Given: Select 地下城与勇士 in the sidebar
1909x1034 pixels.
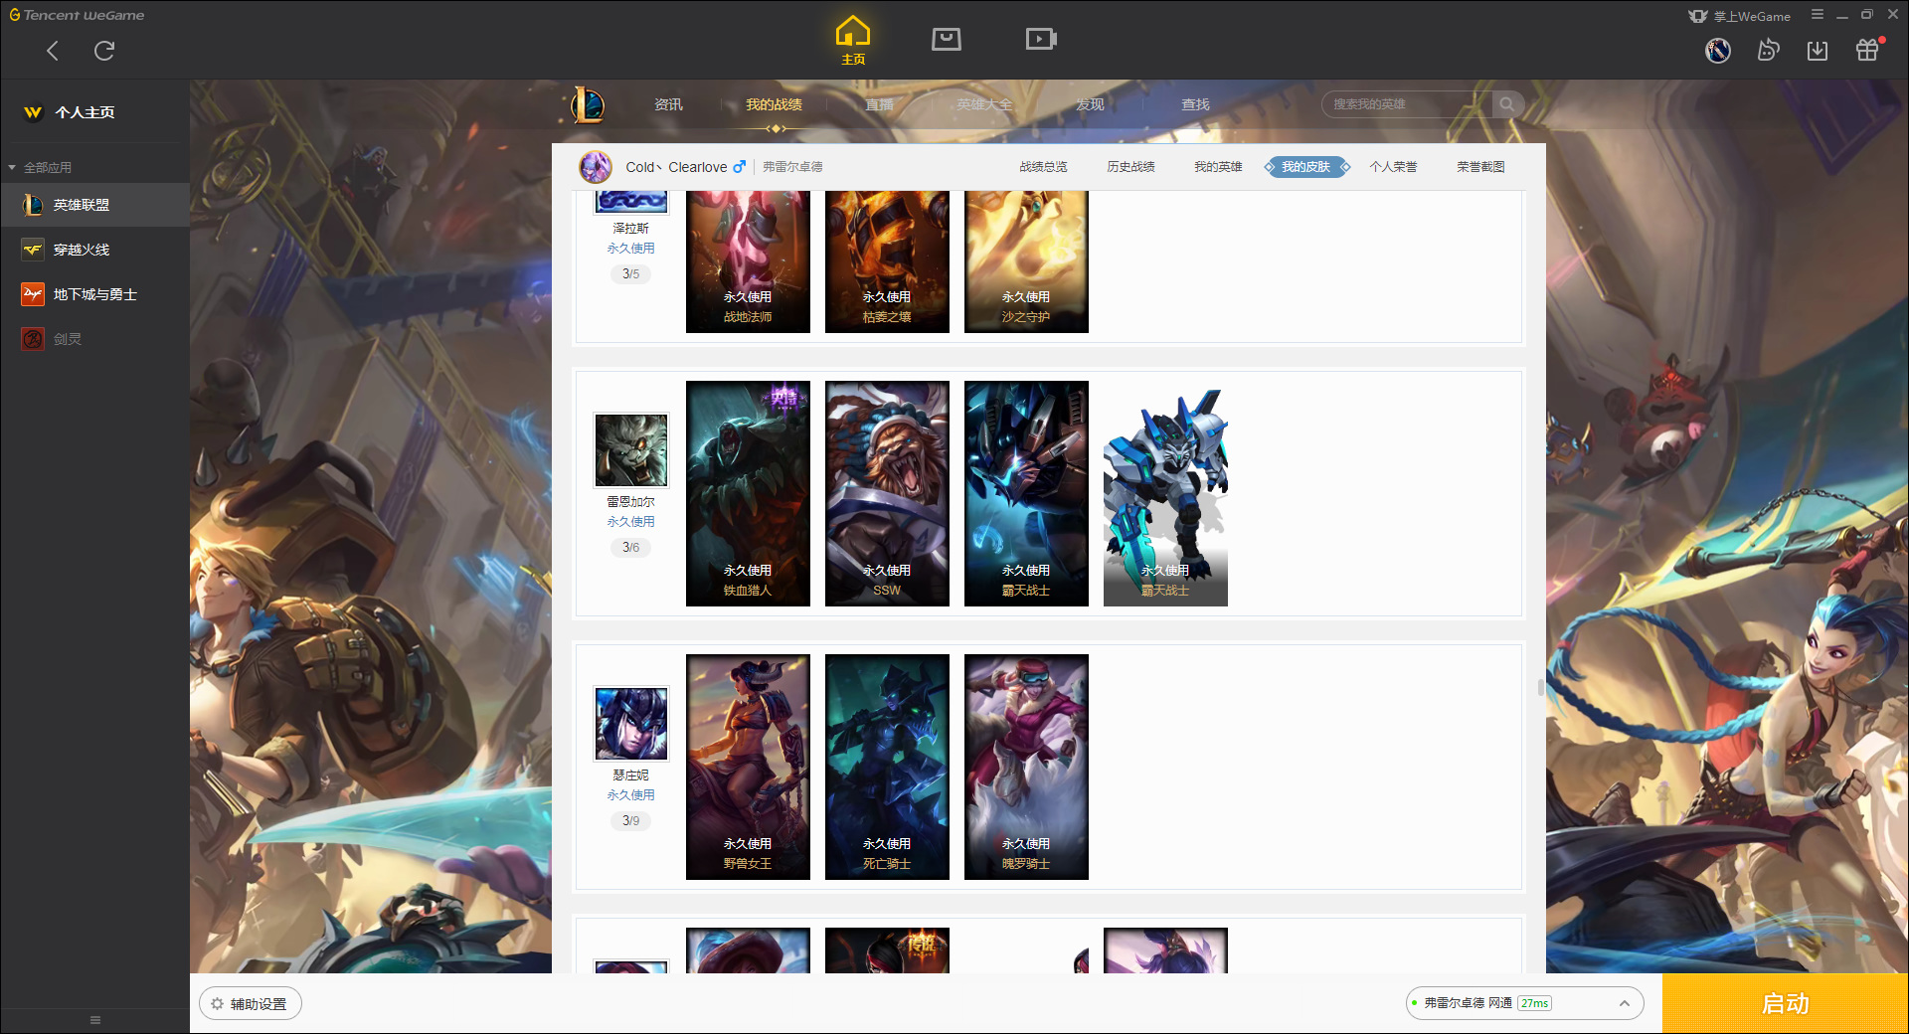Looking at the screenshot, I should 94,294.
